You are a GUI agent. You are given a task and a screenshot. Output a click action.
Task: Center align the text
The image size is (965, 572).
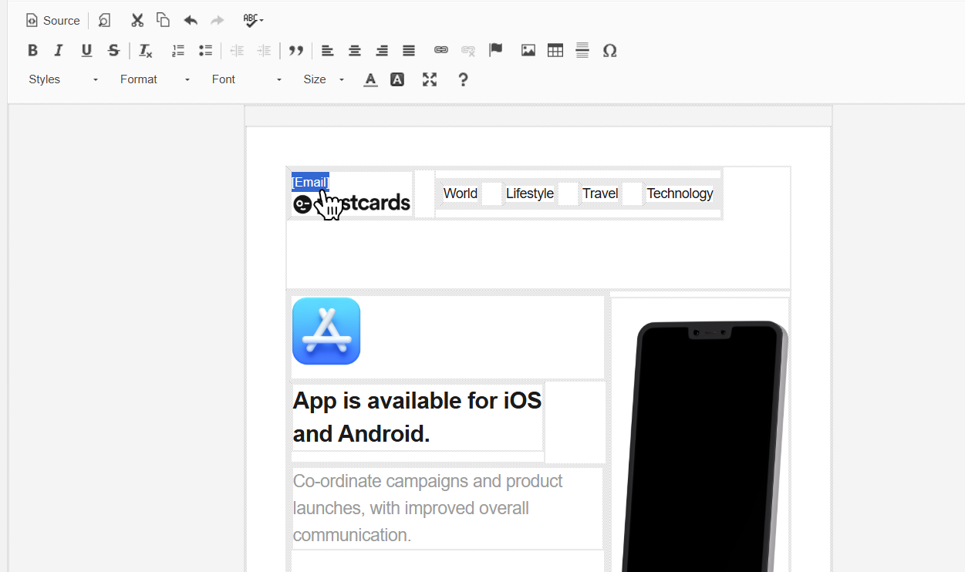click(355, 50)
